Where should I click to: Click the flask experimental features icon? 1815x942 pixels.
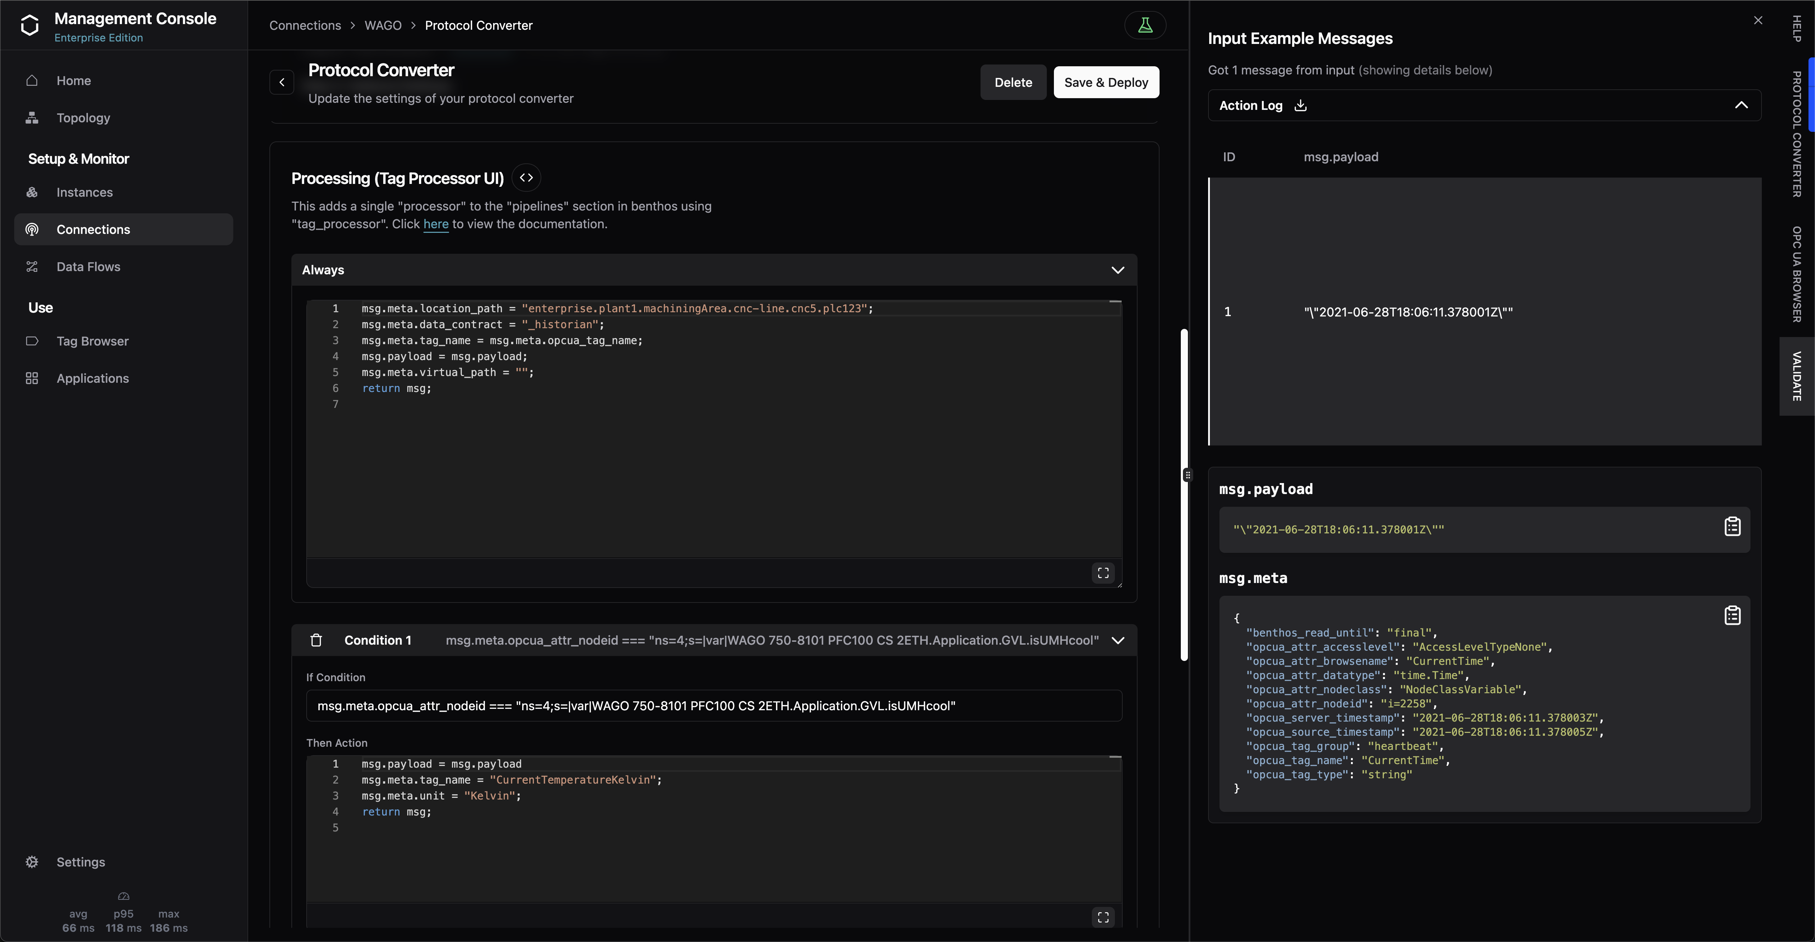coord(1145,26)
